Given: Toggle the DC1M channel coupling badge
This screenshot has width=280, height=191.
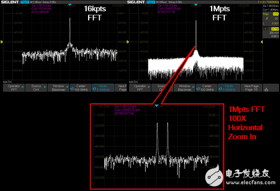Looking at the screenshot, I should (274, 29).
